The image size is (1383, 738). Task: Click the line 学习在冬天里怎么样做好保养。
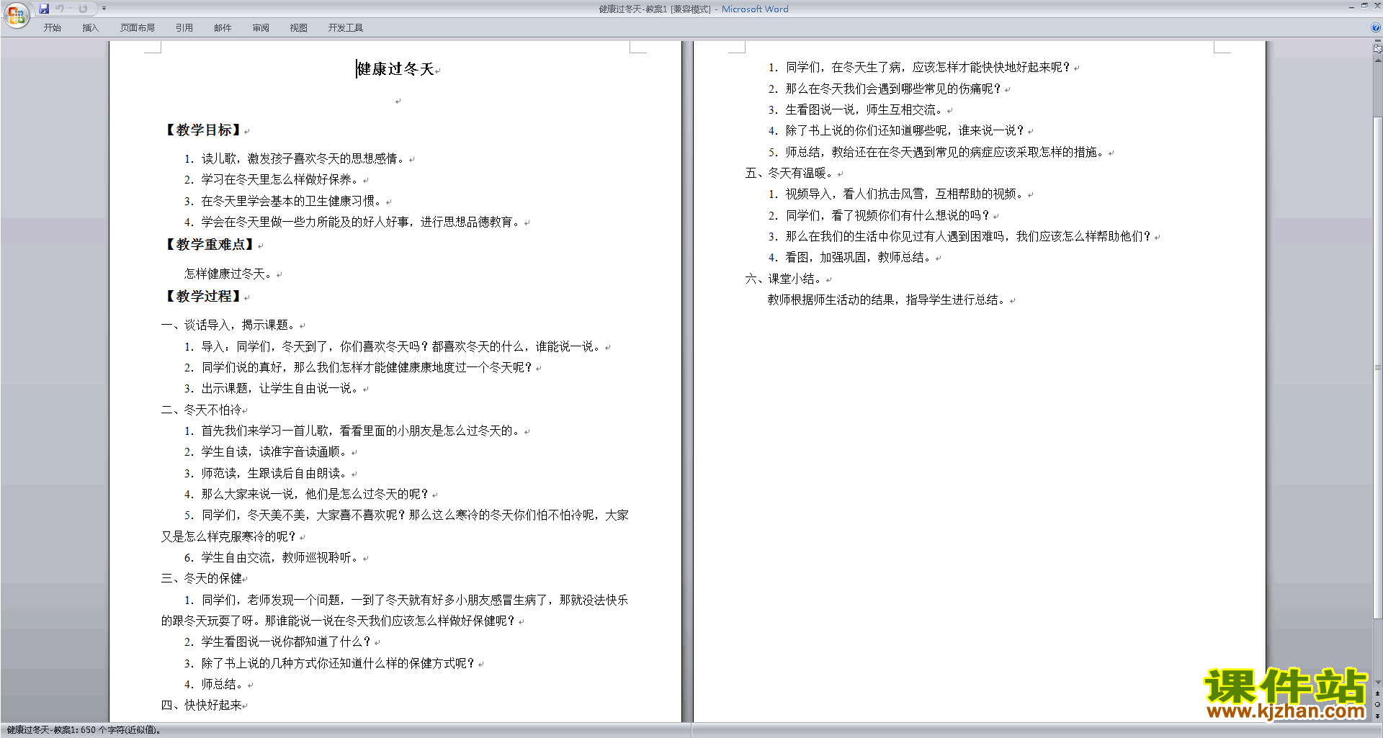click(282, 179)
